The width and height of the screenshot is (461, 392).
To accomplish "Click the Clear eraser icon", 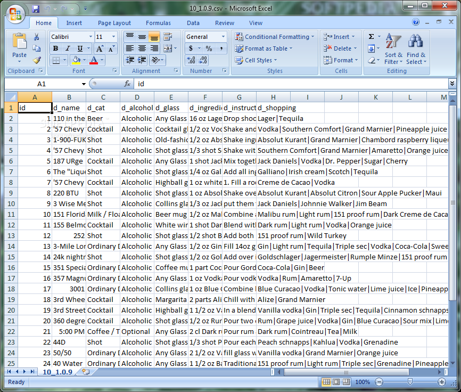I will pyautogui.click(x=372, y=60).
